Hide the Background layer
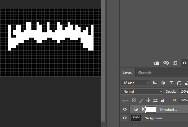Image resolution: width=188 pixels, height=127 pixels. [x=125, y=118]
